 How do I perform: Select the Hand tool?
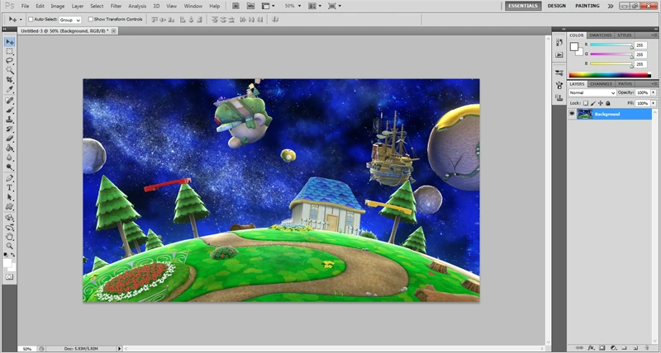(x=9, y=237)
